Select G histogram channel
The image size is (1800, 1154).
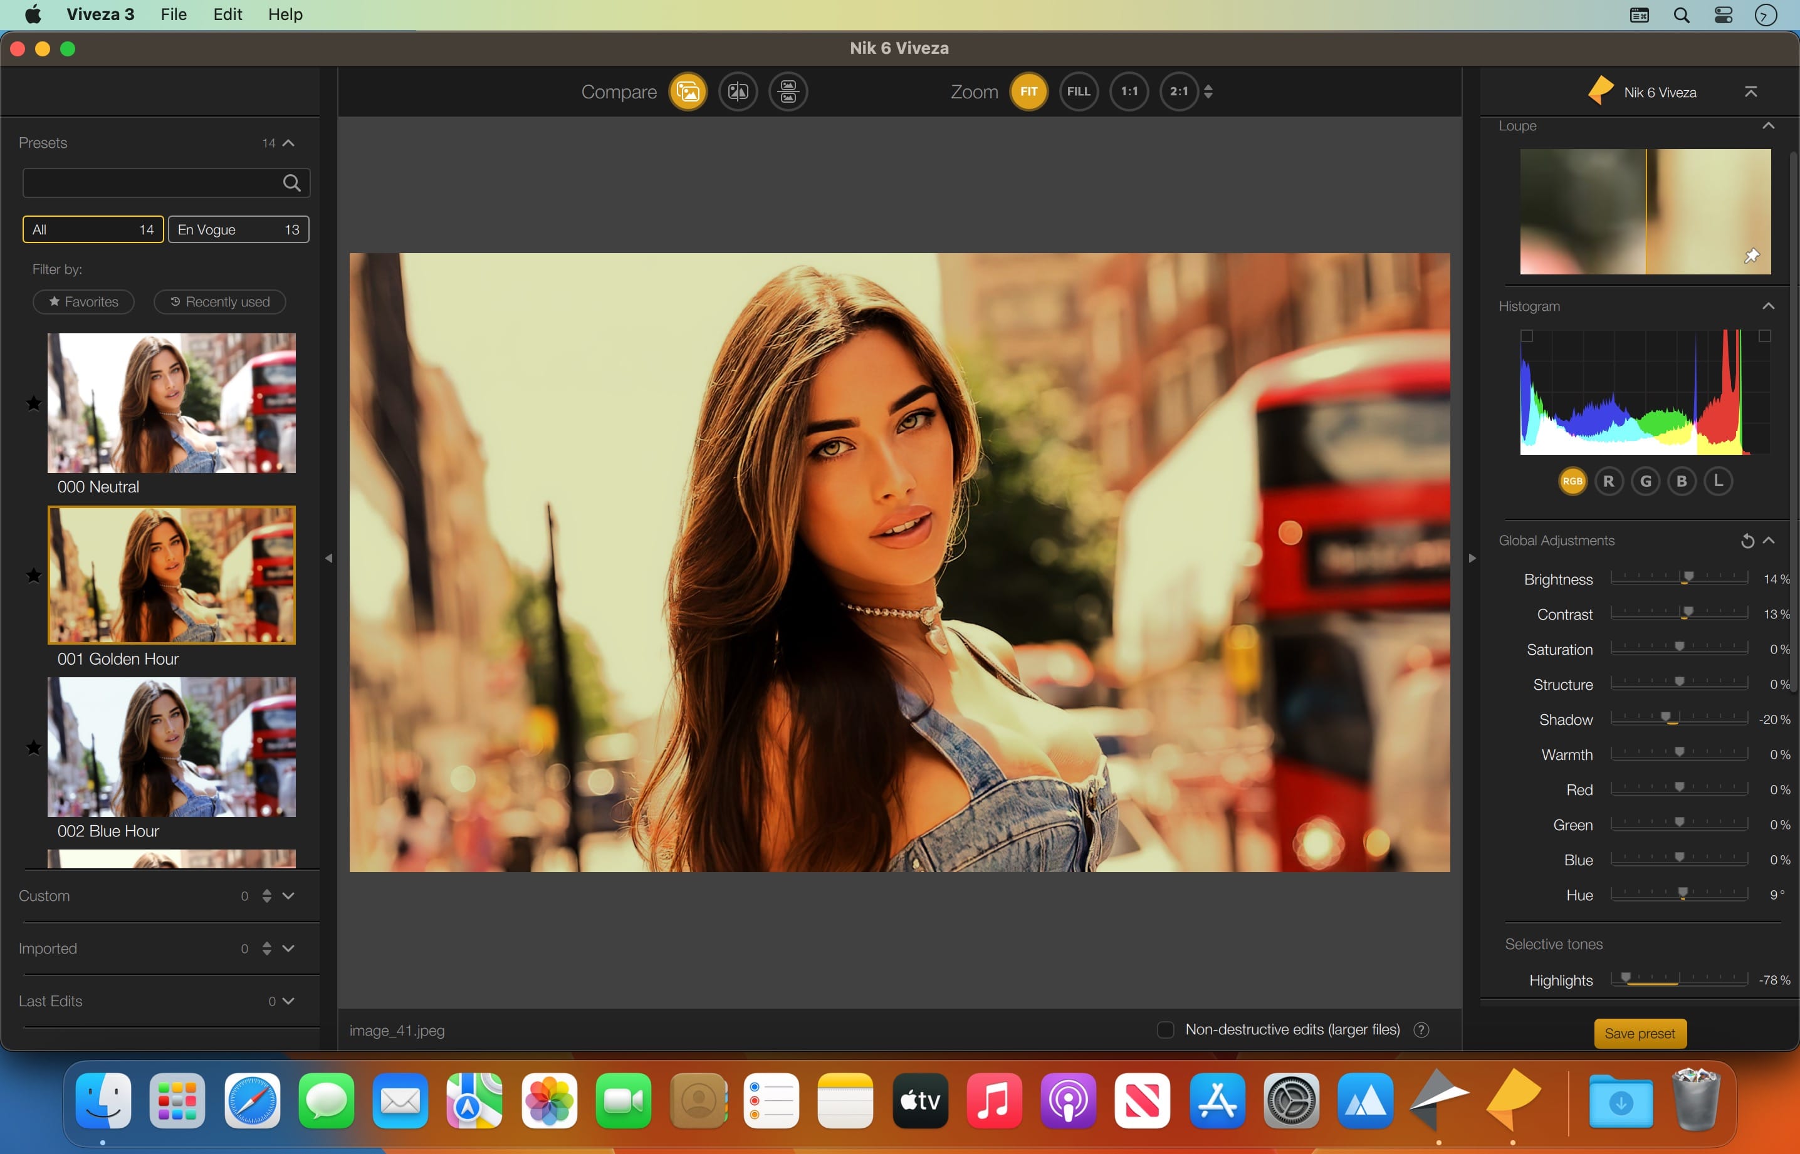(x=1646, y=481)
